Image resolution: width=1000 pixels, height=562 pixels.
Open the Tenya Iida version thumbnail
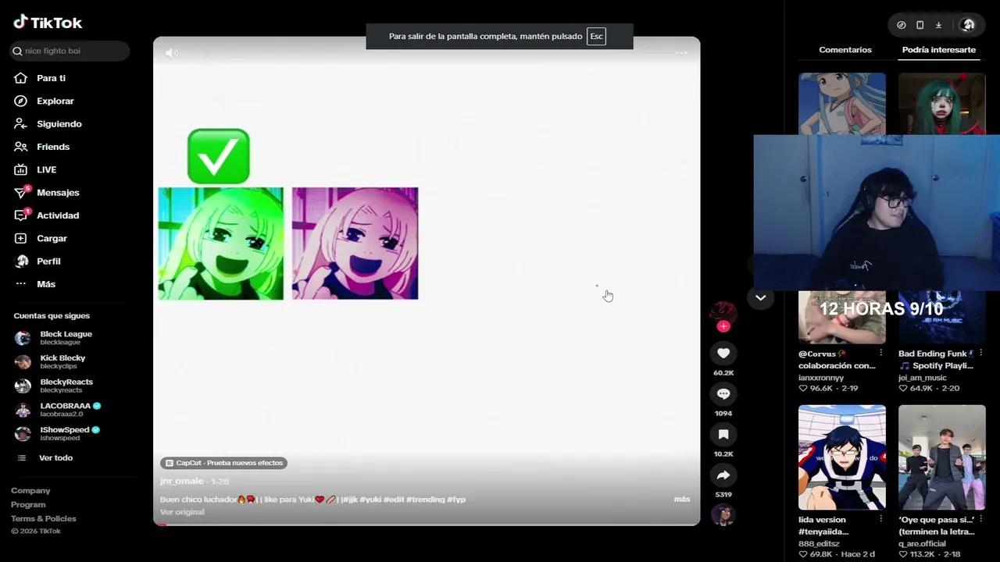pyautogui.click(x=842, y=457)
